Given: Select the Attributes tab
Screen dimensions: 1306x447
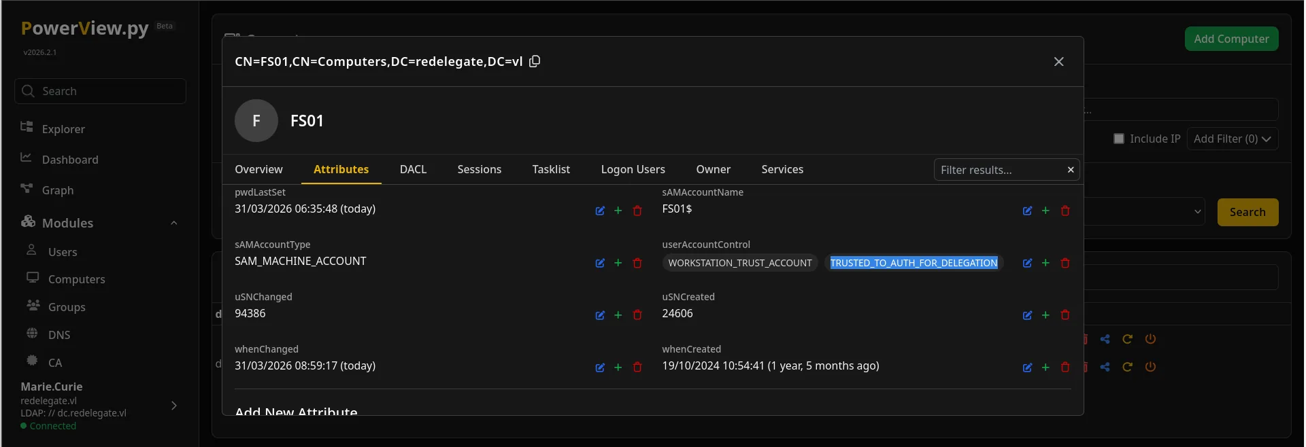Looking at the screenshot, I should (x=341, y=169).
